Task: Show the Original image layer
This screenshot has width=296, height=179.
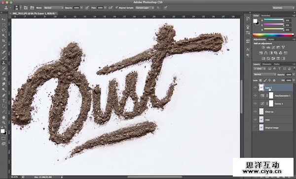Action: point(255,128)
